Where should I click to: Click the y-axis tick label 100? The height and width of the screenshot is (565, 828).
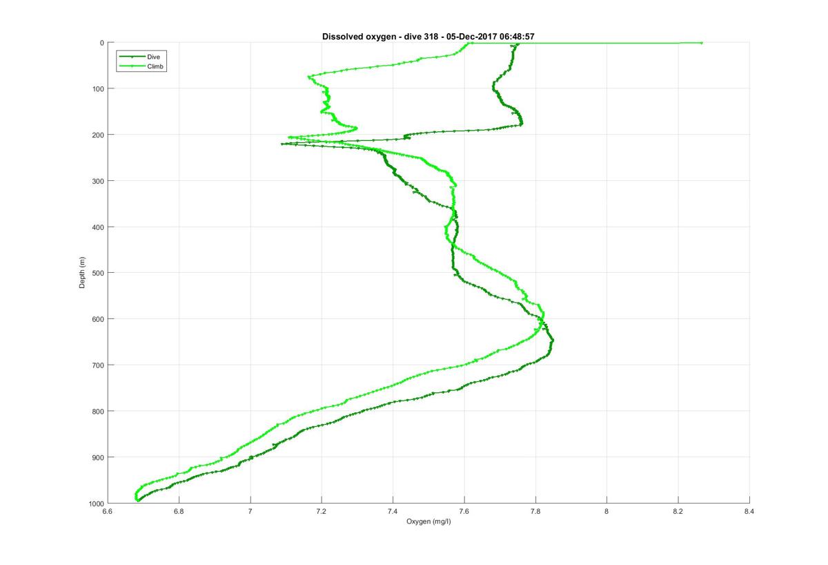coord(99,88)
